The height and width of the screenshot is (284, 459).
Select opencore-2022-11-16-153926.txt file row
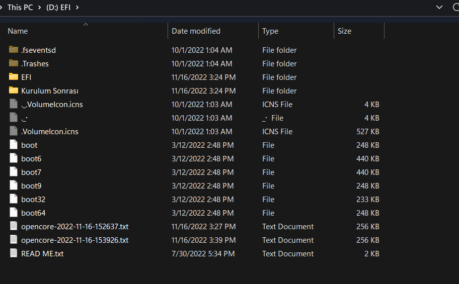(x=74, y=240)
